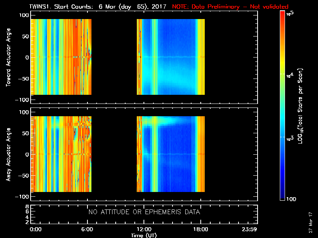Image resolution: width=318 pixels, height=238 pixels.
Task: Click the '100' tick on the Toward panel axis
Action: [24, 15]
